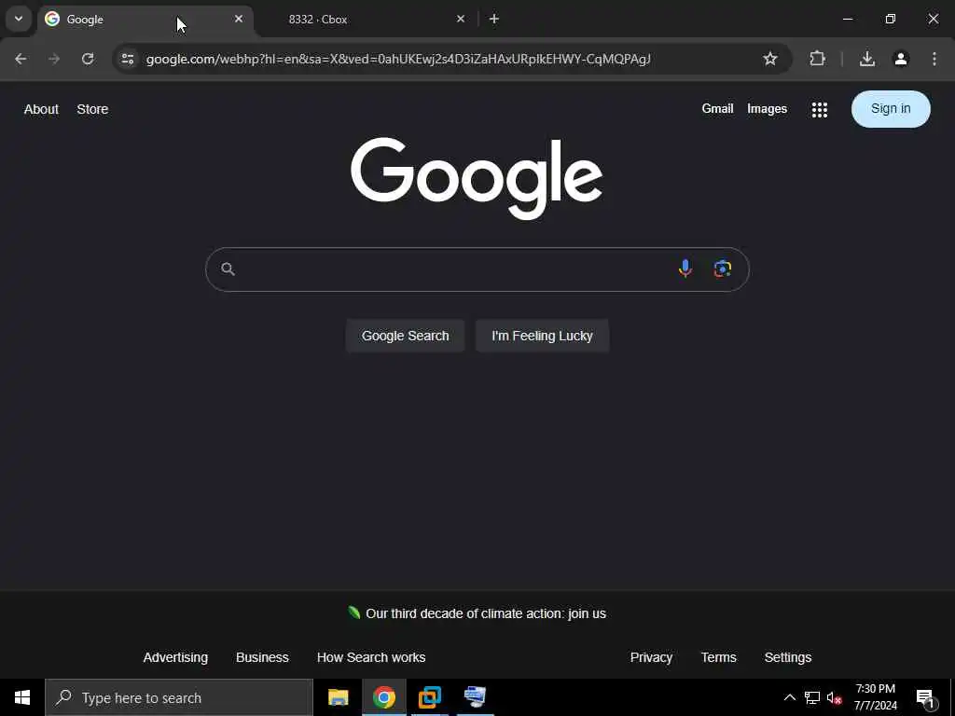Switch to the Google tab
This screenshot has height=716, width=955.
[x=145, y=20]
